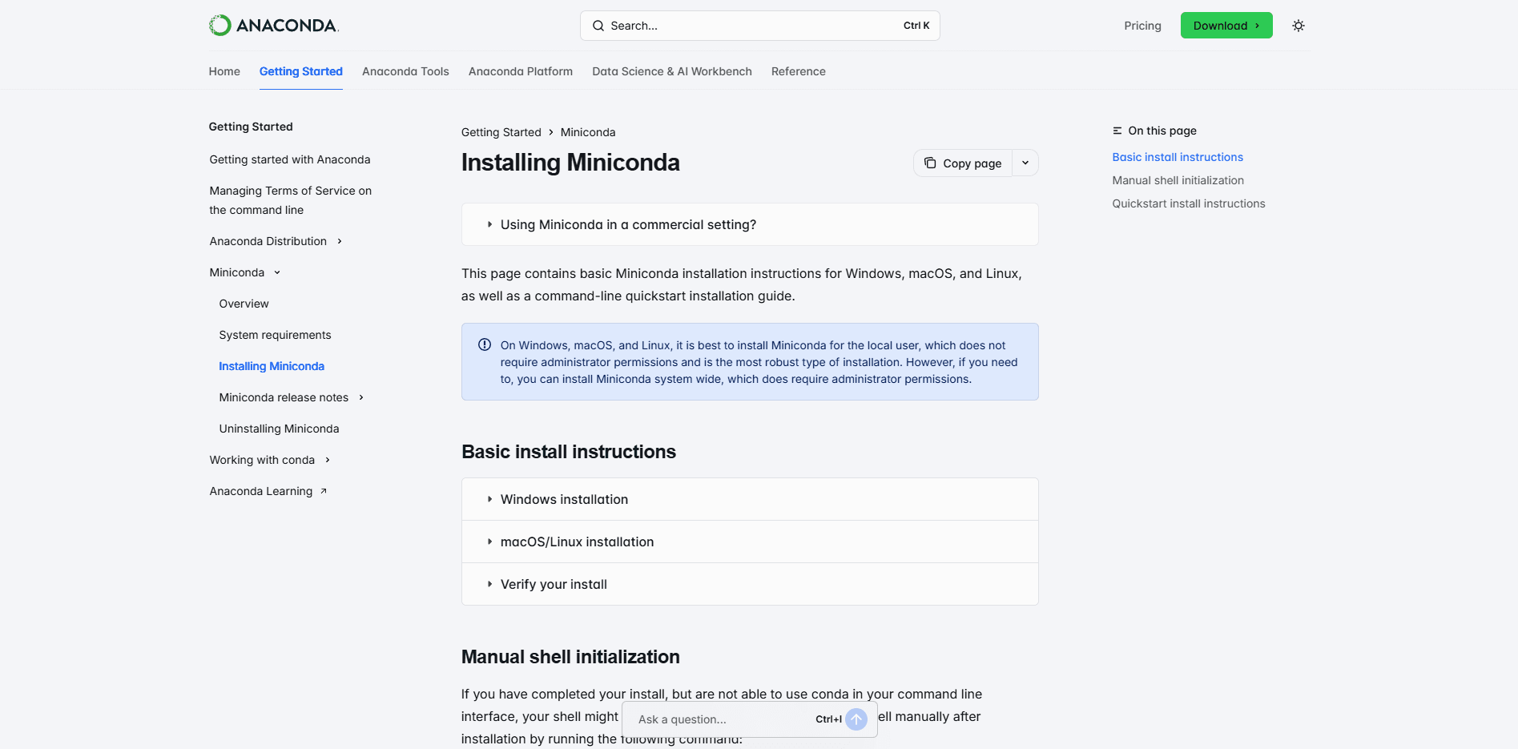
Task: Open the Home tab
Action: pyautogui.click(x=224, y=71)
